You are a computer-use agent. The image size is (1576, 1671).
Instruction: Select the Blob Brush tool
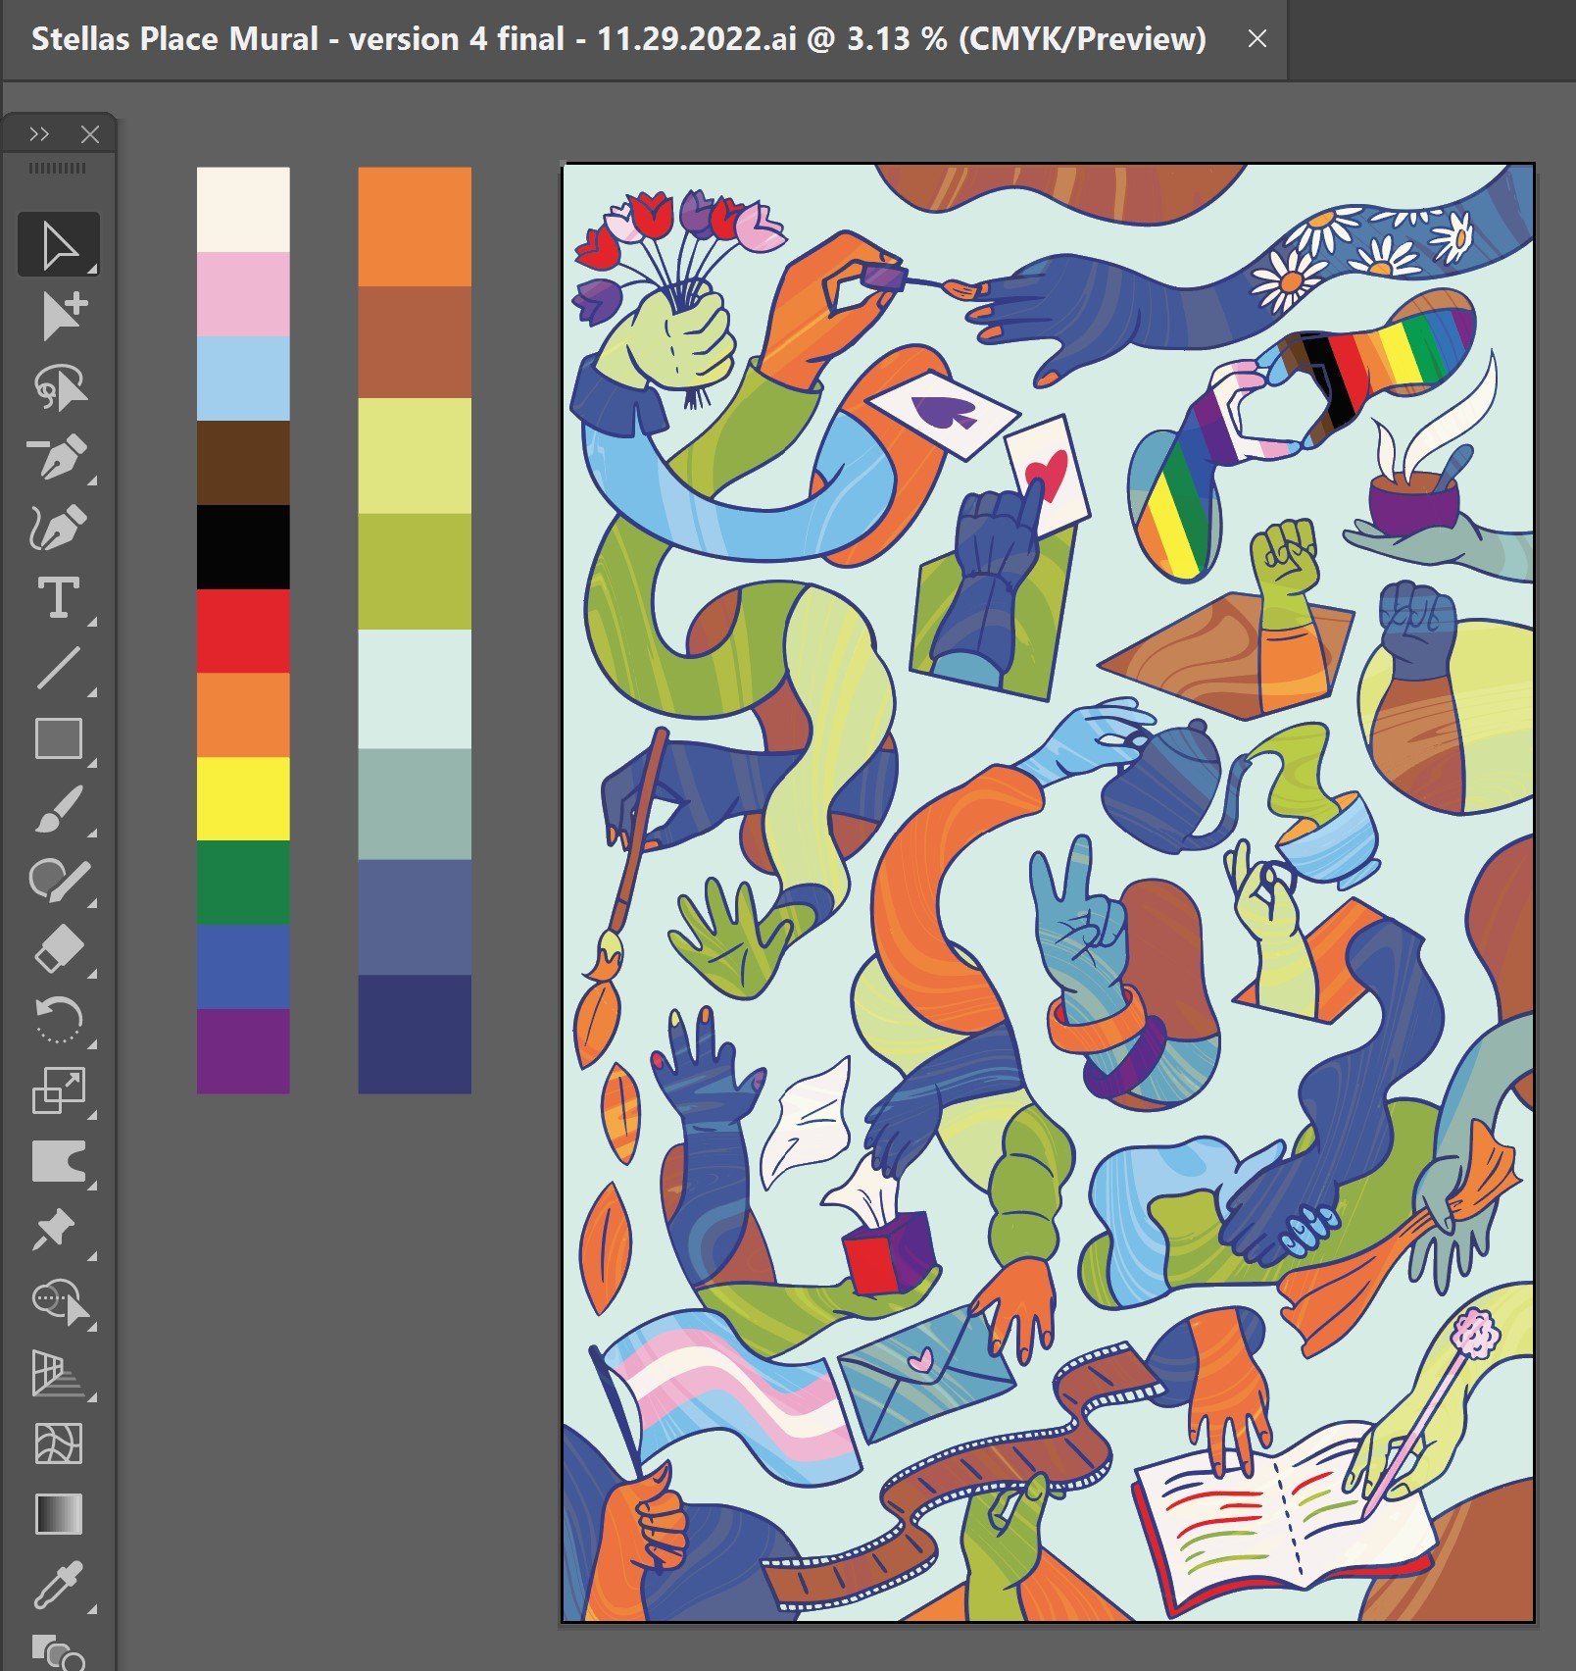pos(59,880)
